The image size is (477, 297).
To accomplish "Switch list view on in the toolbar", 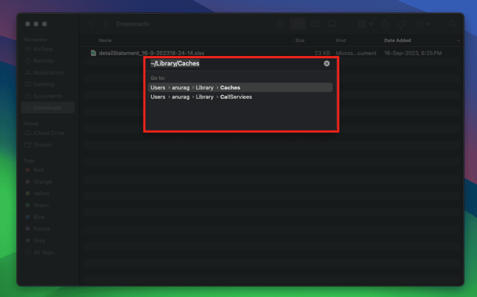I will tap(298, 24).
